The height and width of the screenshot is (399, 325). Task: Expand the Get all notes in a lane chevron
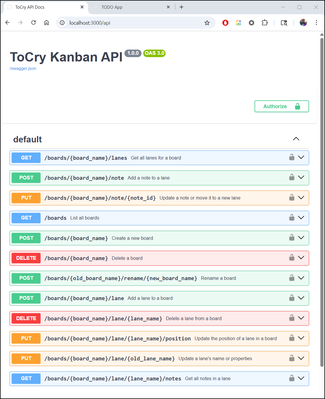point(301,378)
